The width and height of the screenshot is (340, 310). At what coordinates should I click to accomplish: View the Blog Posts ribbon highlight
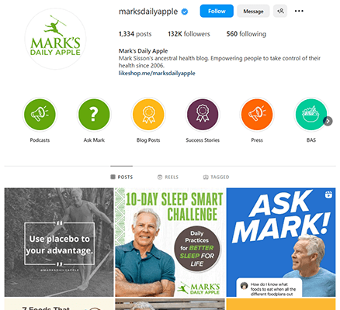(x=148, y=114)
